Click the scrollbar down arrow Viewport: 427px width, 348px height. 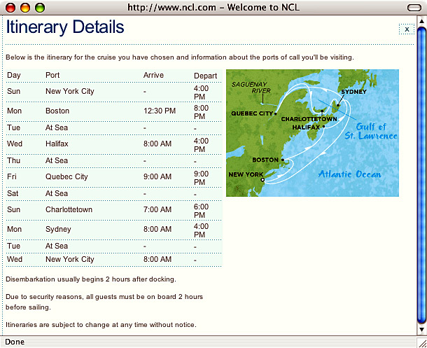[x=421, y=330]
